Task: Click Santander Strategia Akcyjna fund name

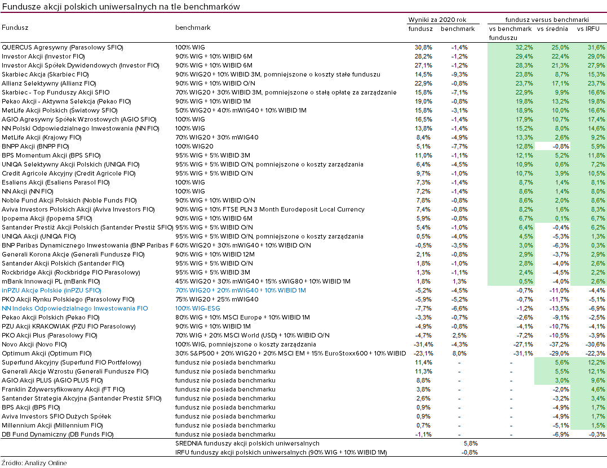Action: point(82,398)
